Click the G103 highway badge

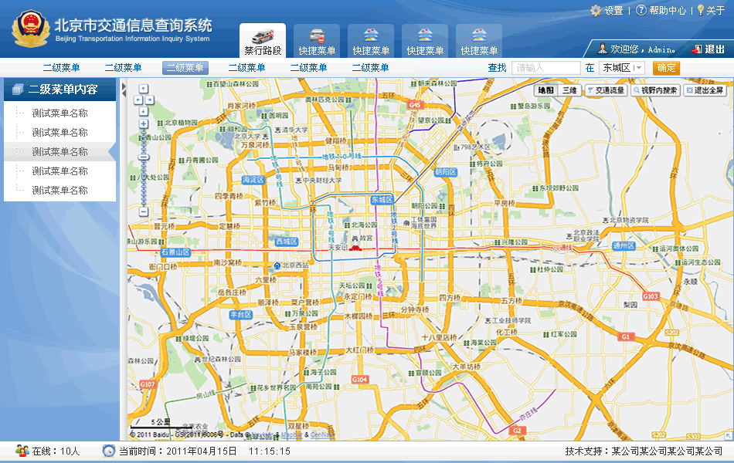coord(651,296)
